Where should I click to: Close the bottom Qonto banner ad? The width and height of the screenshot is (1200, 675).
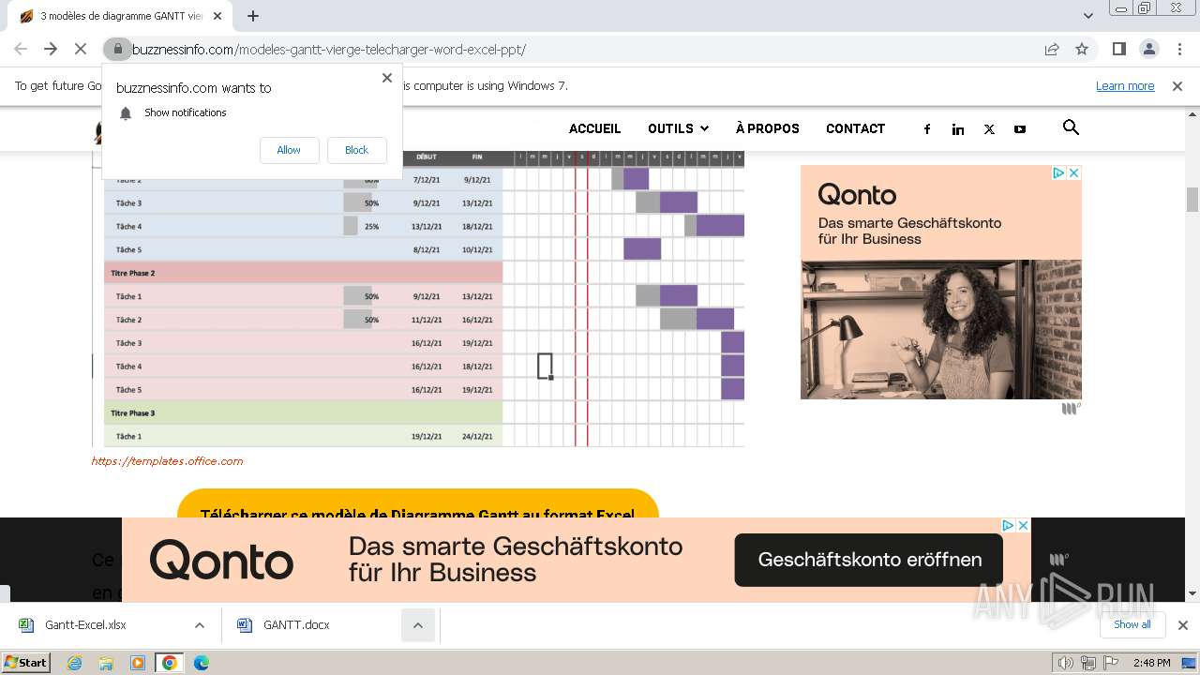tap(1023, 525)
